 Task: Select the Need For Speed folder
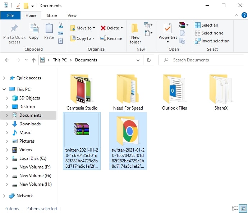click(128, 92)
